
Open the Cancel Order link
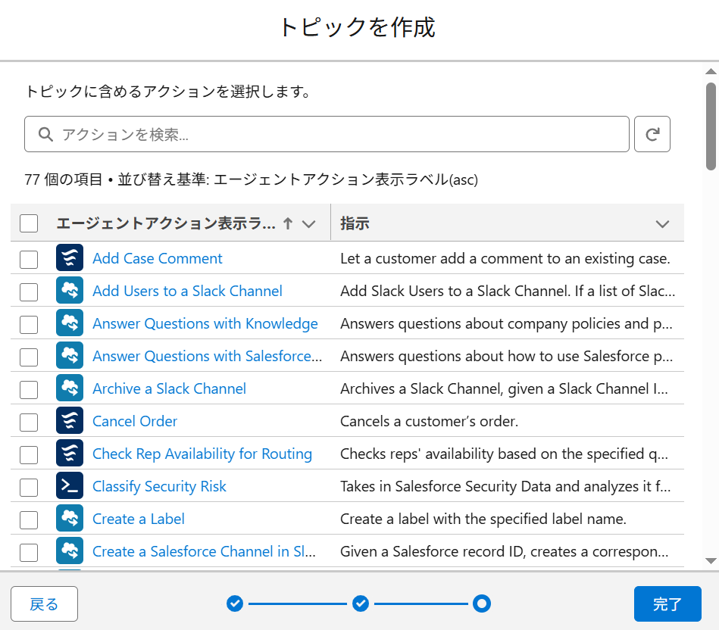click(x=135, y=421)
